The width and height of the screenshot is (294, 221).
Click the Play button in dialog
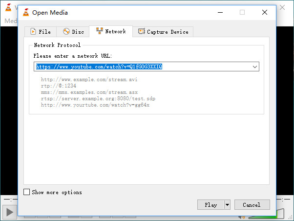[211, 205]
